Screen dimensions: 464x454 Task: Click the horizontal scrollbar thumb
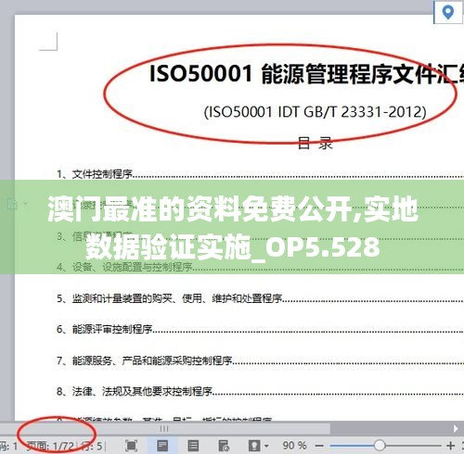[x=164, y=429]
